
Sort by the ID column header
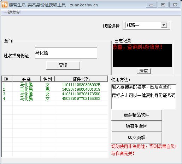click(7, 79)
